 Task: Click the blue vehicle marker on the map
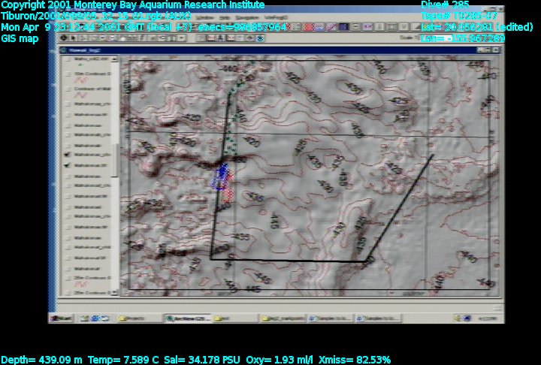(222, 177)
